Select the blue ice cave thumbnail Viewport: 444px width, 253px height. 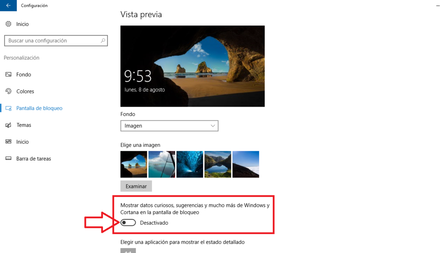[x=190, y=164]
